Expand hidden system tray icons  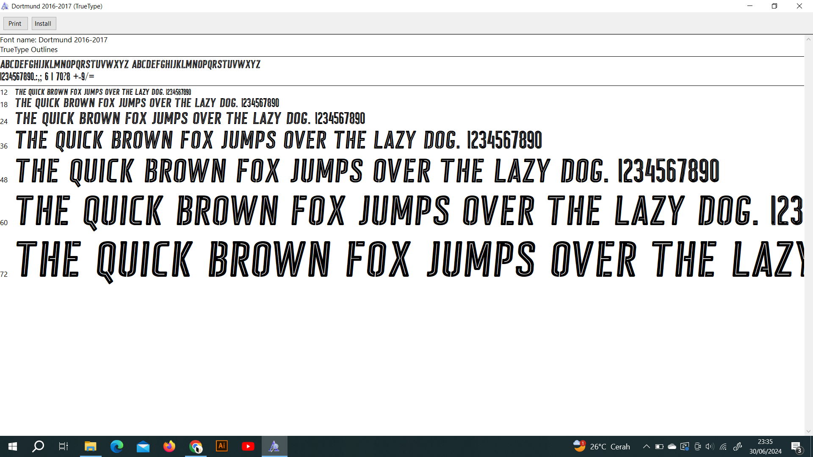(646, 446)
